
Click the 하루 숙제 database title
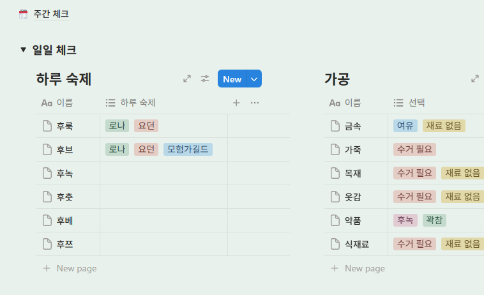64,79
